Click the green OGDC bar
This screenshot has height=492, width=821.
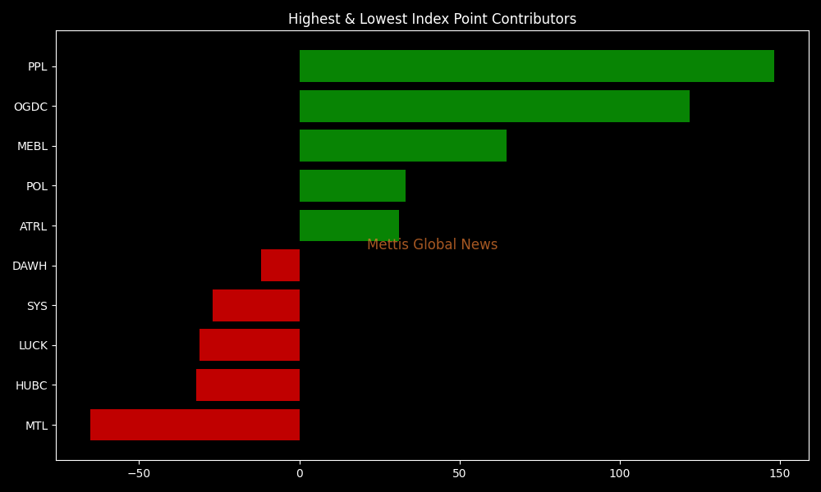494,106
